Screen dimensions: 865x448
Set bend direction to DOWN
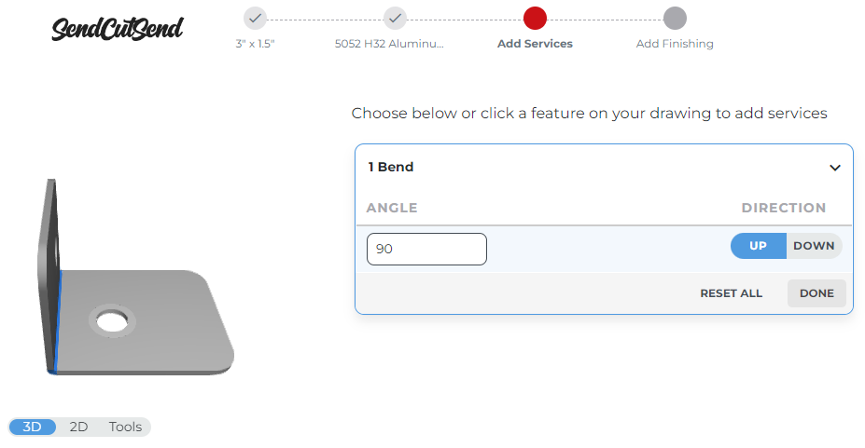(x=814, y=246)
